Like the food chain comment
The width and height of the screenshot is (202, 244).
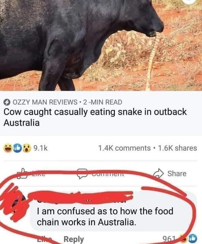(44, 239)
